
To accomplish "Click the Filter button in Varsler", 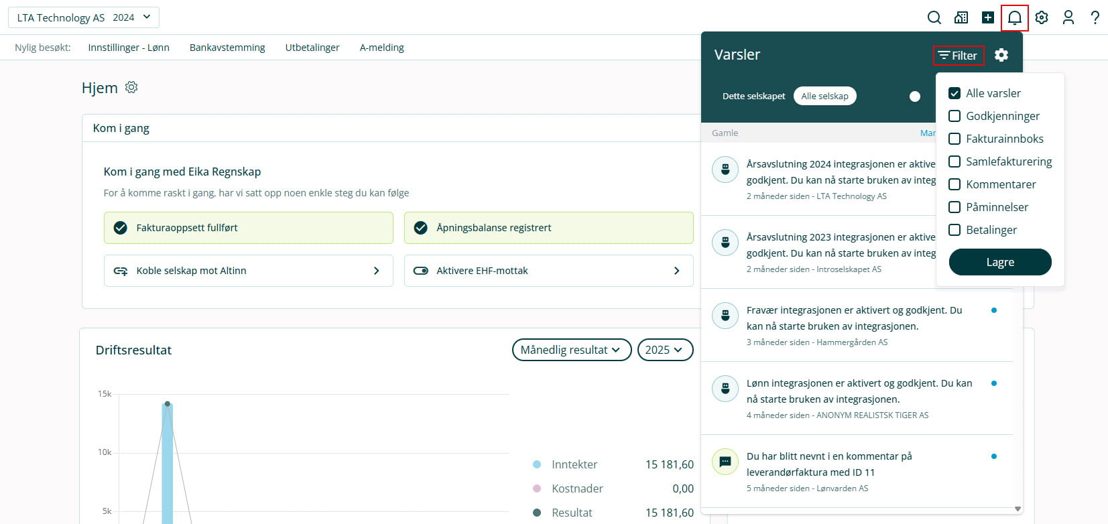I will pos(959,55).
